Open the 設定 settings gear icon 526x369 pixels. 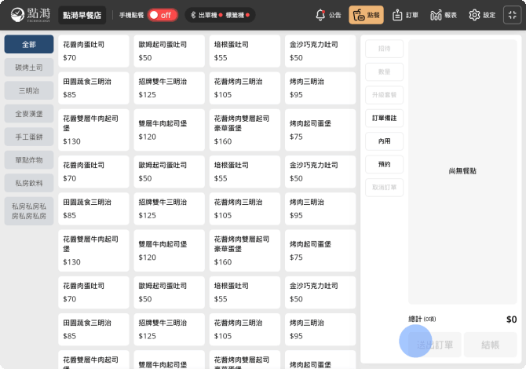(x=474, y=15)
